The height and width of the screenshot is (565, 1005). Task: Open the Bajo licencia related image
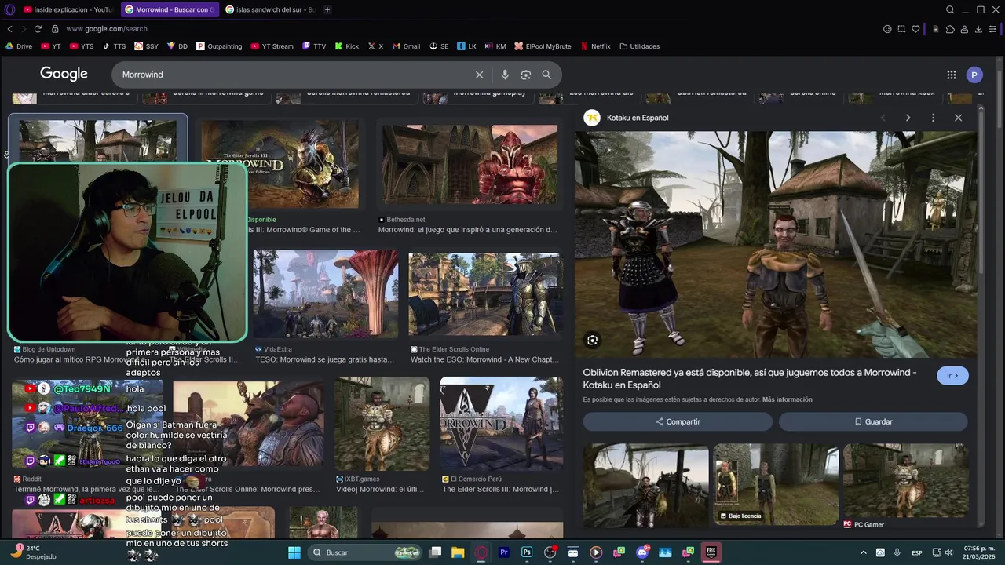(x=775, y=484)
